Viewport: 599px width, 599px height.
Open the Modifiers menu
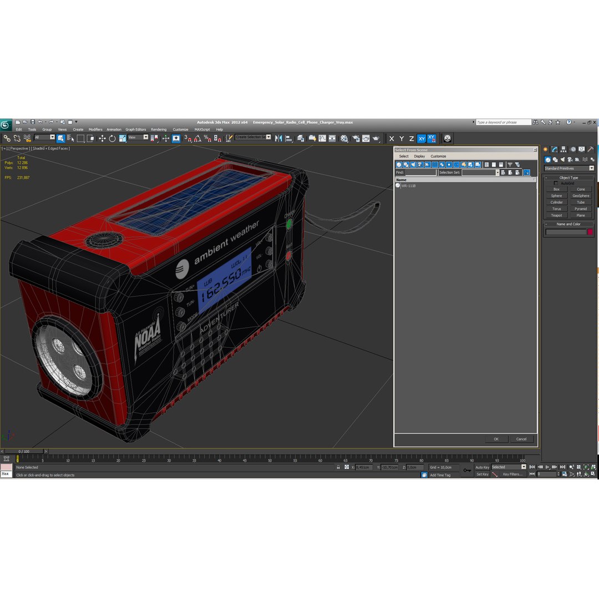(x=95, y=129)
